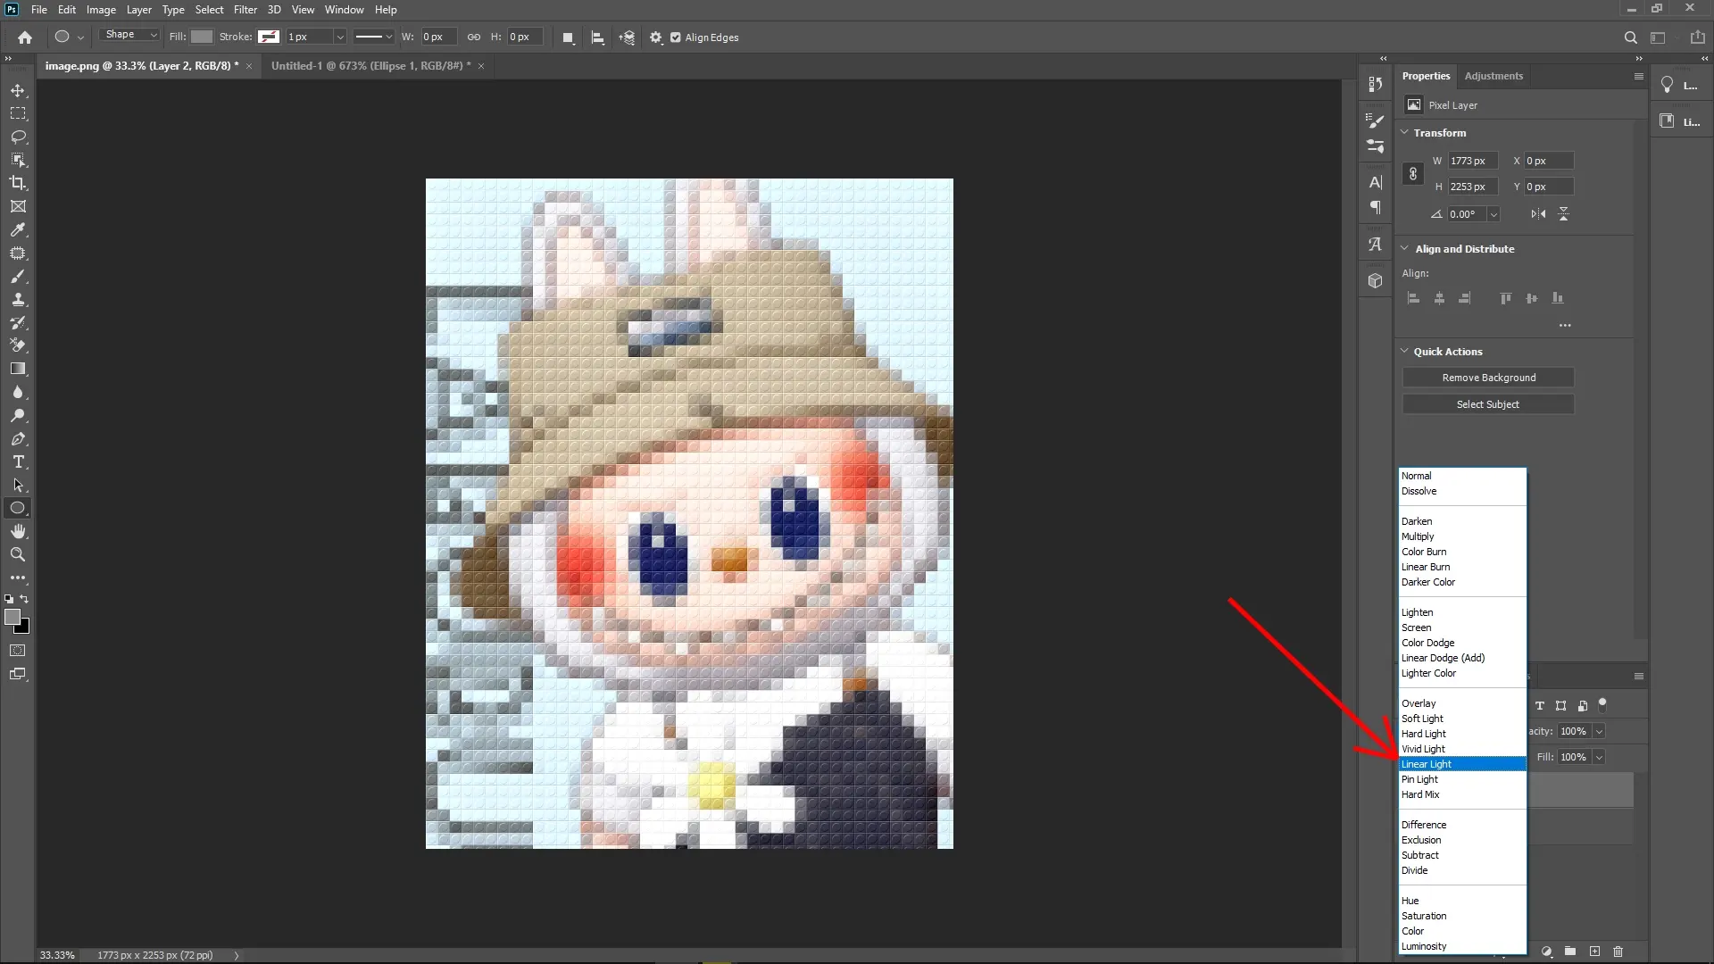The image size is (1714, 964).
Task: Open the 3D panel from the right dock
Action: 1375,280
